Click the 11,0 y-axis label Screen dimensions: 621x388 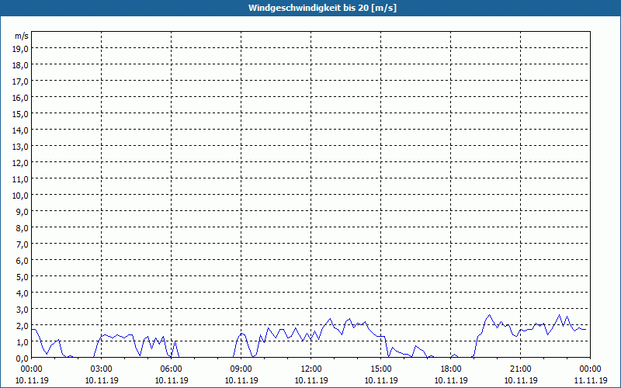click(x=20, y=179)
